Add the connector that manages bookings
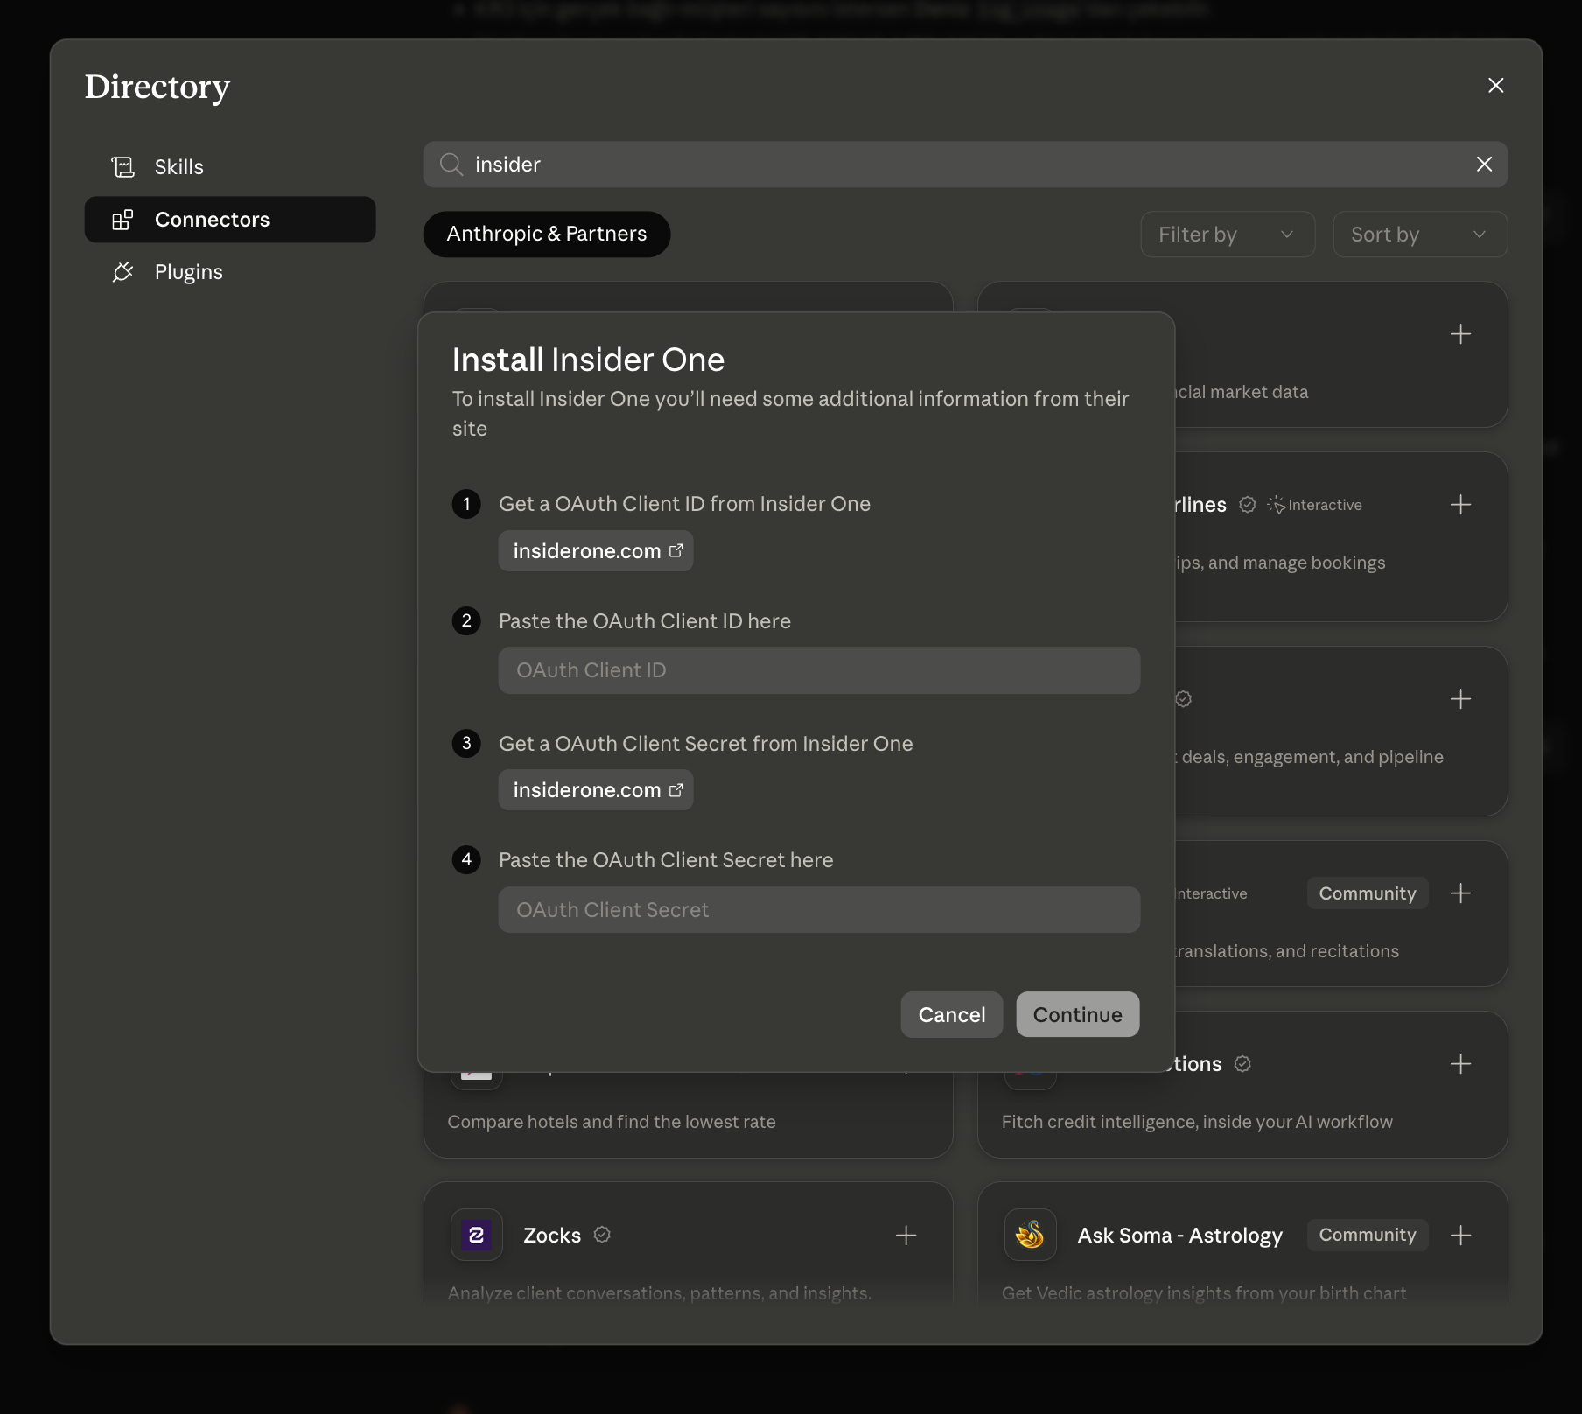Viewport: 1582px width, 1414px height. [1460, 505]
